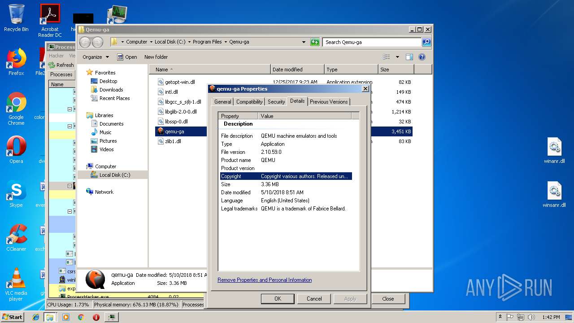Select the intl.dll file

(x=171, y=92)
